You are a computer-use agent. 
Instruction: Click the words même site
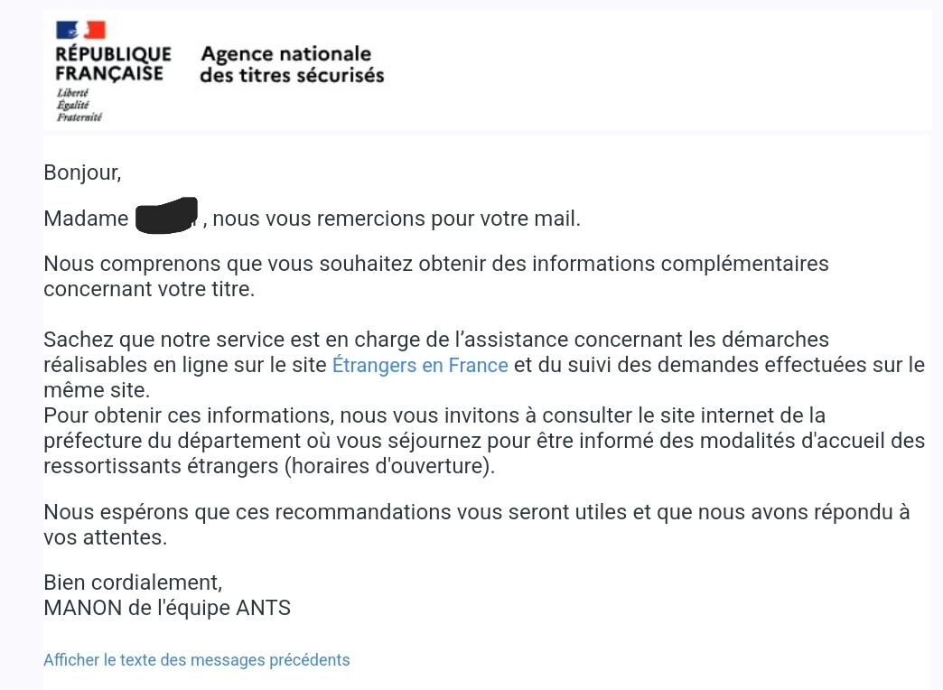click(x=97, y=390)
